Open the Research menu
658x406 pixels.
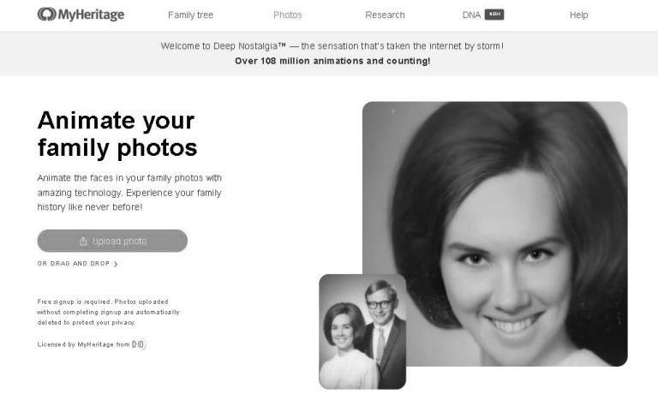(385, 15)
